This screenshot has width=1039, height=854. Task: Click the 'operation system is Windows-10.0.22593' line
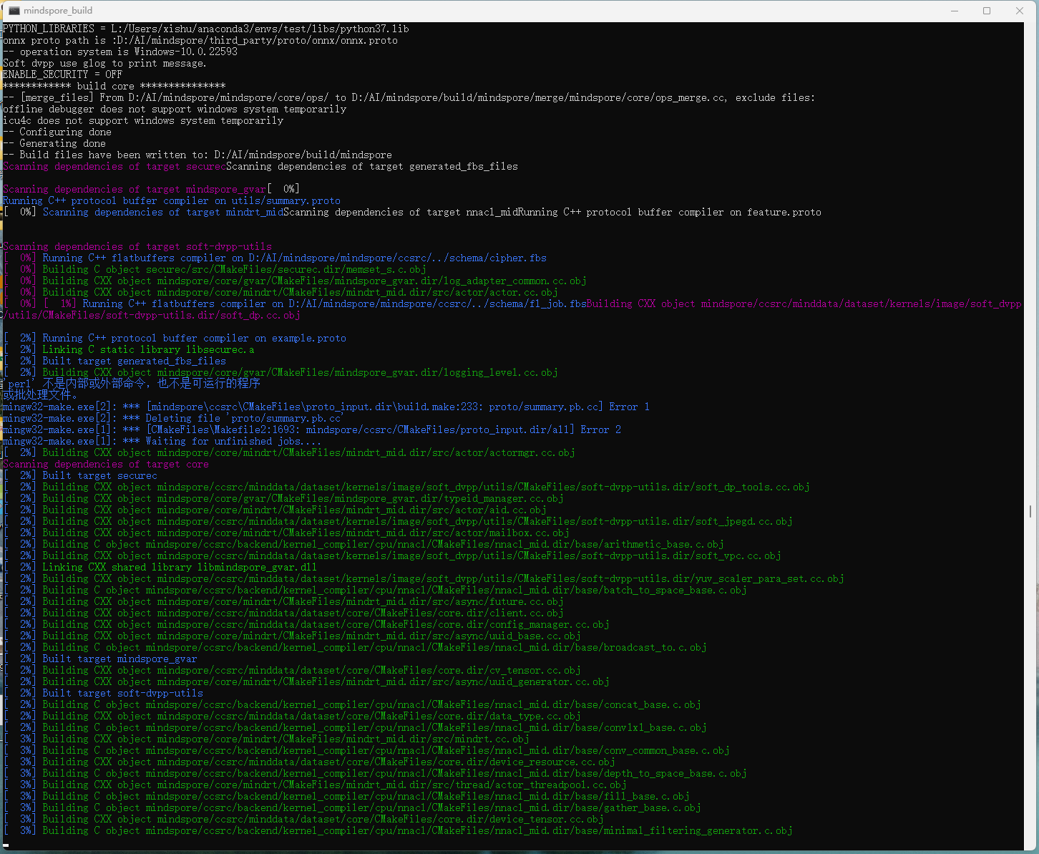120,52
